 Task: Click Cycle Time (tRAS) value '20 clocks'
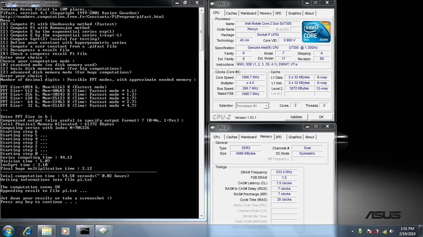click(x=284, y=199)
